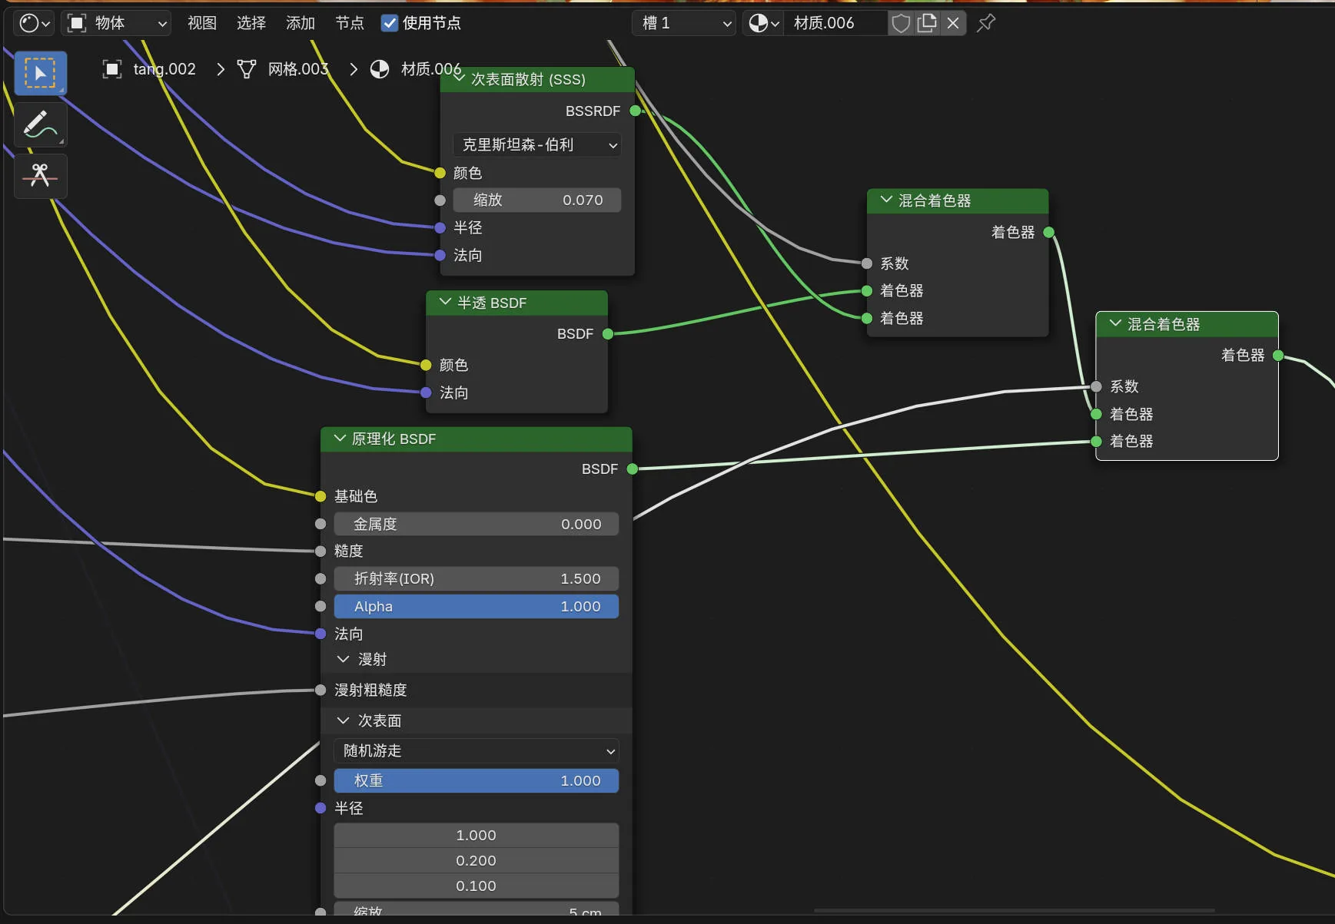The width and height of the screenshot is (1335, 924).
Task: Click the 材质.006 material breadcrumb sphere icon
Action: pos(380,69)
